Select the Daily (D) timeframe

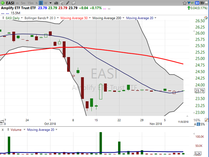coord(41,3)
